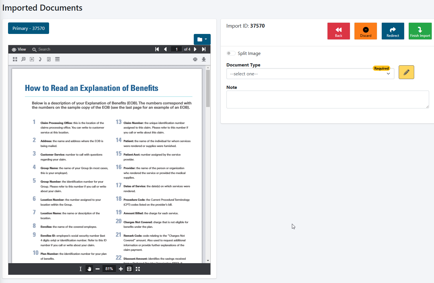The height and width of the screenshot is (283, 434).
Task: Activate the text selection tool
Action: 81,269
